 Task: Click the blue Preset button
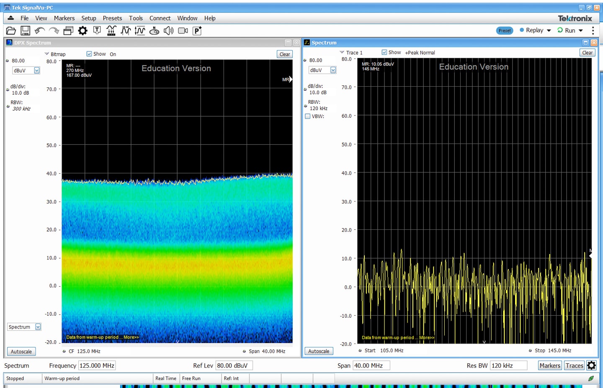(505, 31)
